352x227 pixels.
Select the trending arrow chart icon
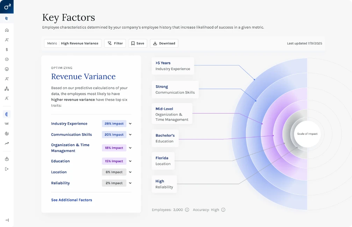pos(7,143)
